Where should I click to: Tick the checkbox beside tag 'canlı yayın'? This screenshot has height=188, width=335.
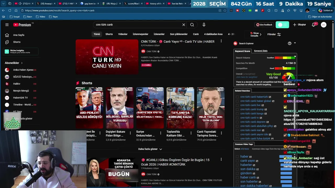coord(237,161)
